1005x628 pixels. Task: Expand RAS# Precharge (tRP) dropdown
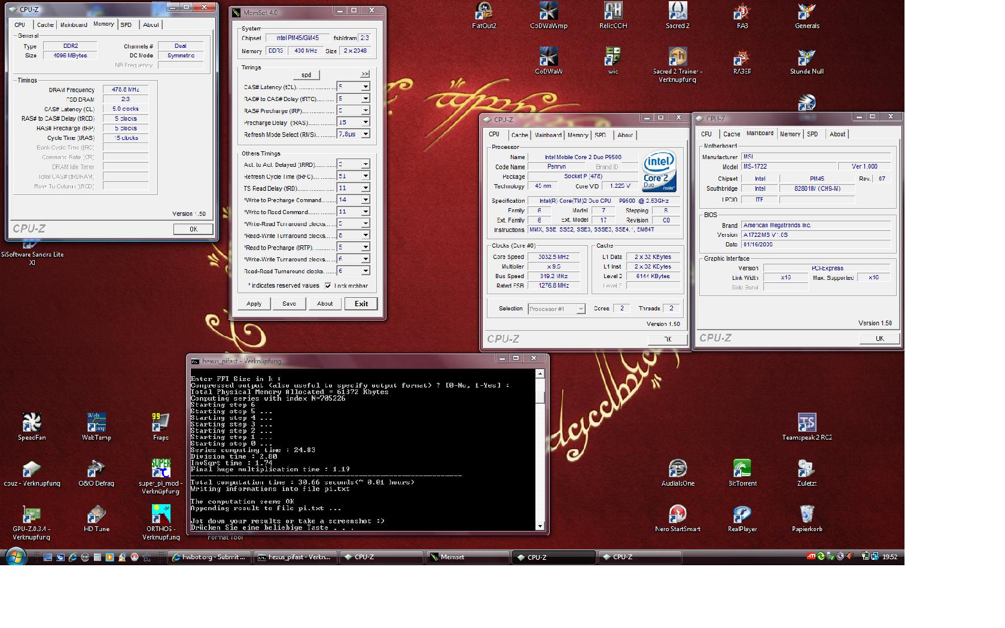[365, 111]
